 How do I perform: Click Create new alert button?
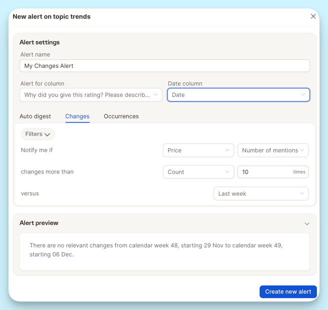coord(288,291)
